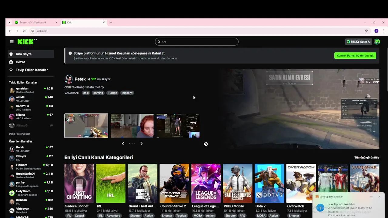
Task: Open offline AlissaG channel
Action: (31, 125)
